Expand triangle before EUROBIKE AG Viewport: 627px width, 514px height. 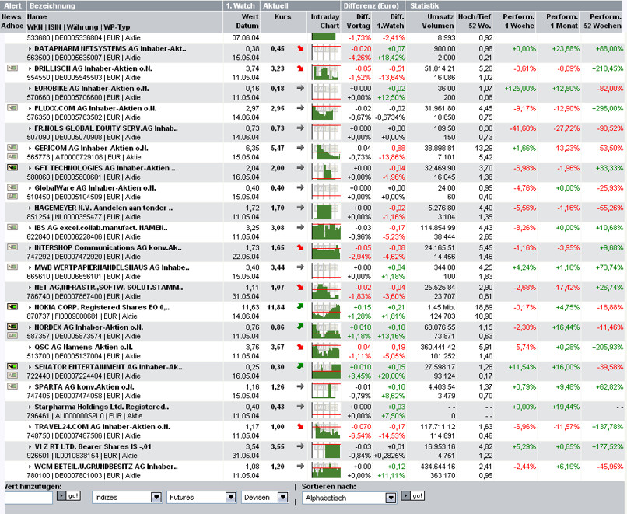coord(30,89)
